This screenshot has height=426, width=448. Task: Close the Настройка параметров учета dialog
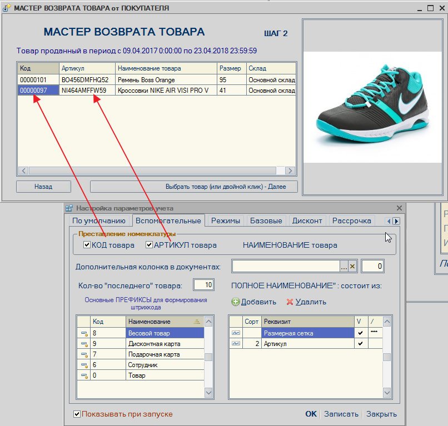coord(399,208)
